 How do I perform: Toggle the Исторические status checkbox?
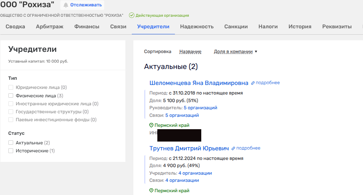click(x=11, y=151)
